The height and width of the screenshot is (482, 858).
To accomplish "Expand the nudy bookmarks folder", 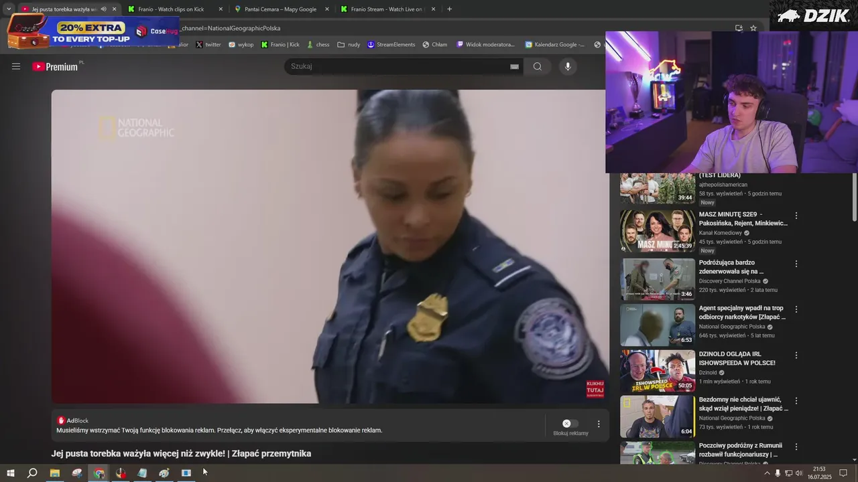I will click(x=349, y=45).
